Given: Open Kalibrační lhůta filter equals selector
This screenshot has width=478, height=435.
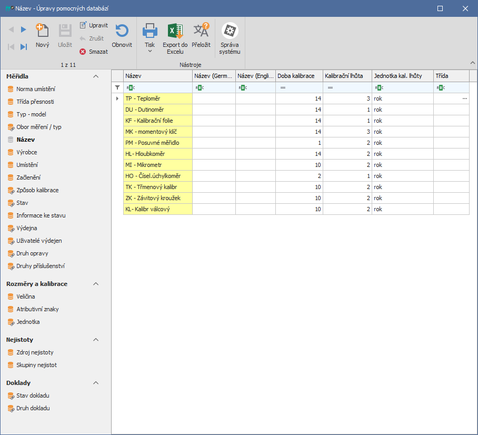Looking at the screenshot, I should (x=330, y=88).
